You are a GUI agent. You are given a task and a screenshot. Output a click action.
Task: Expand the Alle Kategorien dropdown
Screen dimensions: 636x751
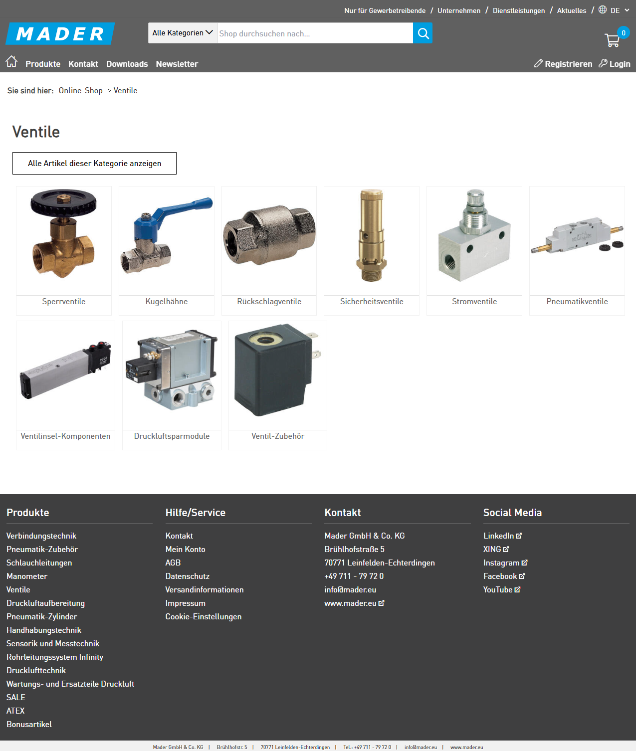[x=183, y=33]
